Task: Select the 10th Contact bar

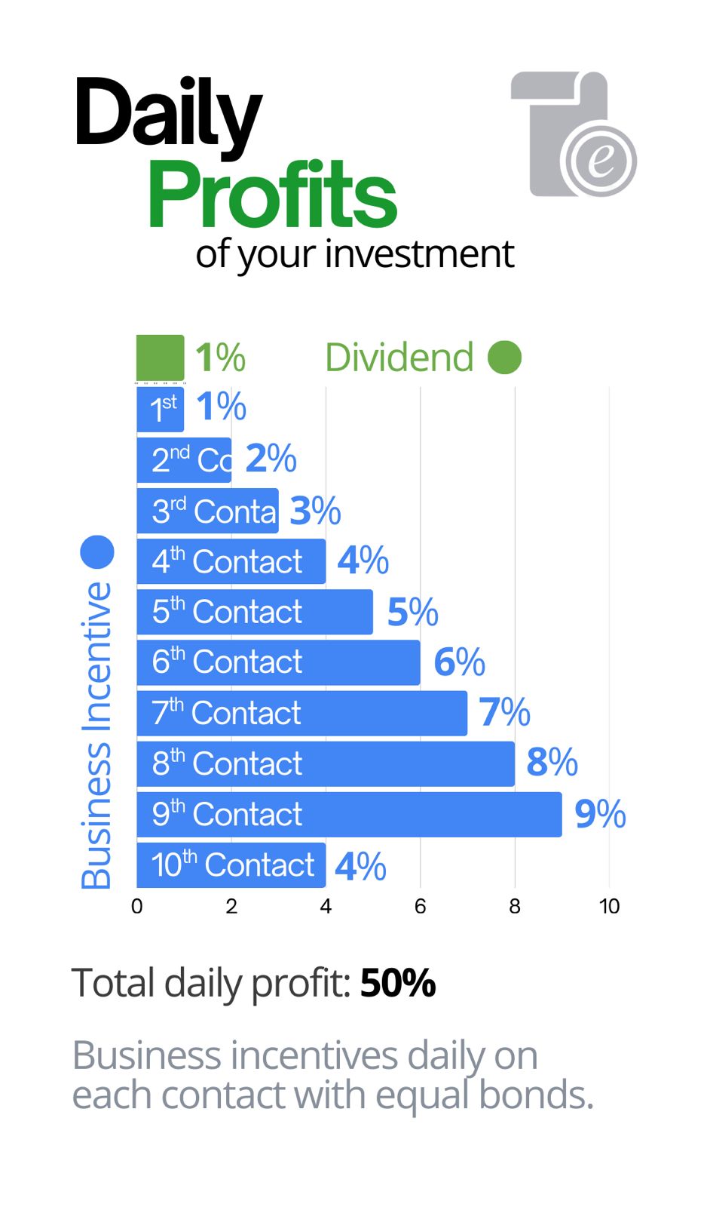Action: (x=231, y=865)
